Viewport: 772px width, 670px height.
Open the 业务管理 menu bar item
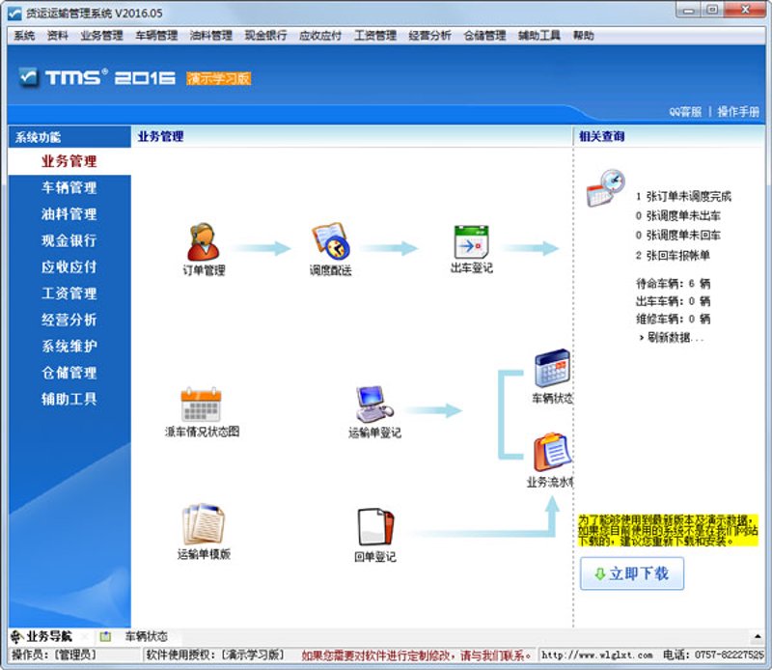click(101, 36)
